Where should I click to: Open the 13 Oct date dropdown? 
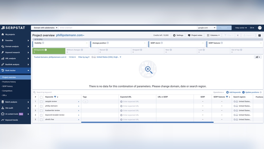point(72,57)
